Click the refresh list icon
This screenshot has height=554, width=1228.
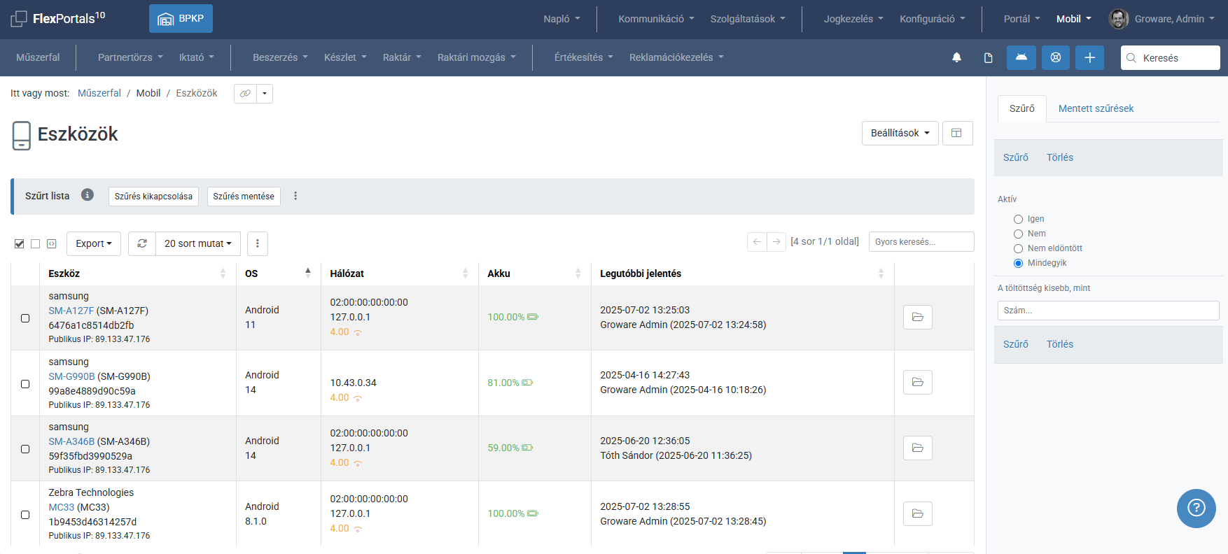[142, 243]
